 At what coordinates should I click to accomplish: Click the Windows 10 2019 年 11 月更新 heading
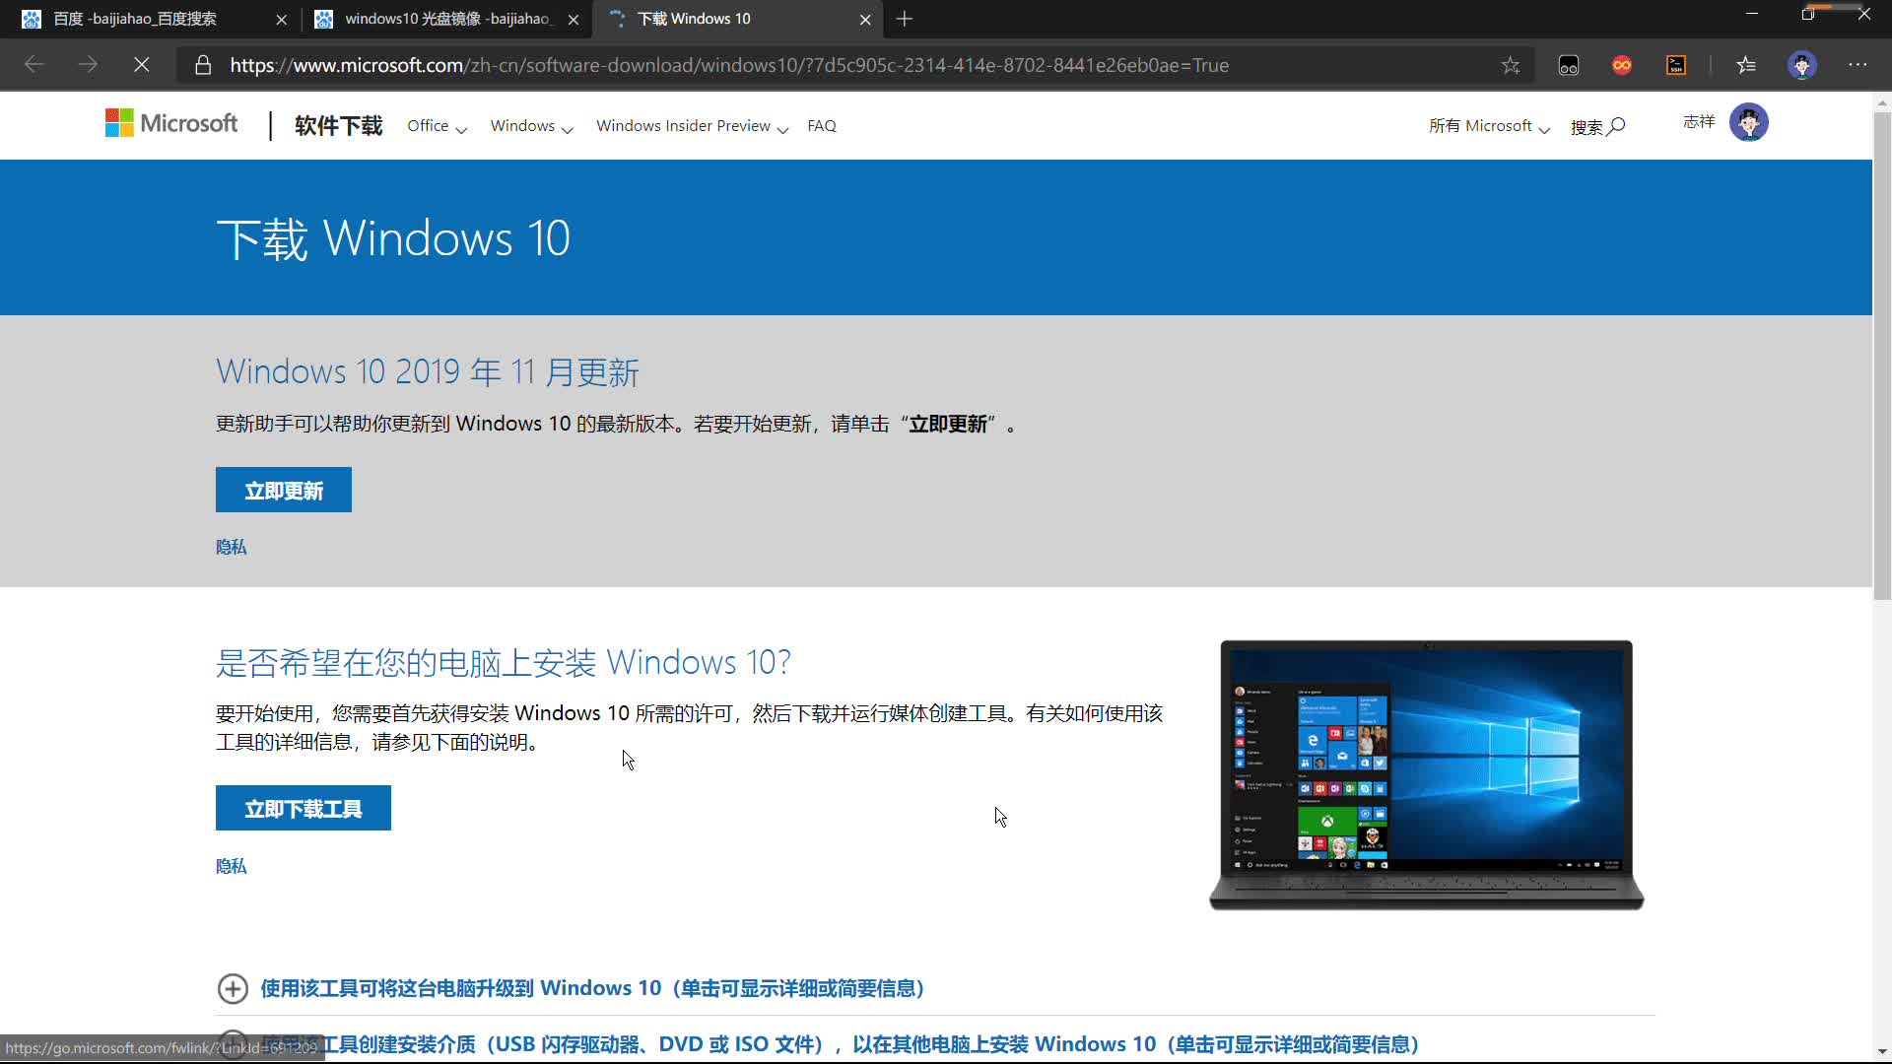click(x=428, y=371)
